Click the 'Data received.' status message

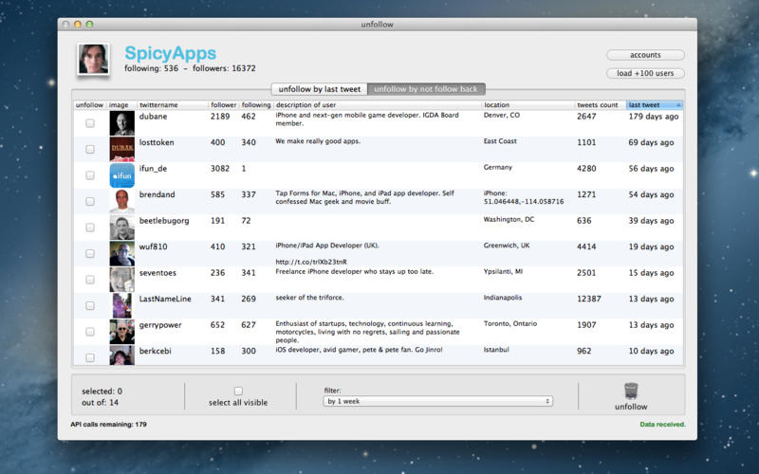pyautogui.click(x=662, y=424)
